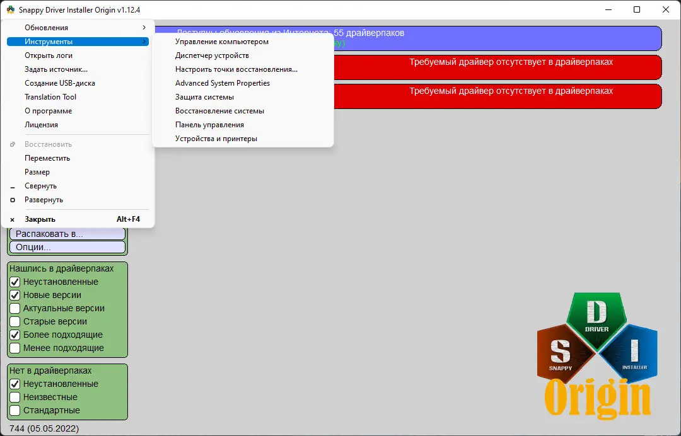Open the Инструменты submenu chevron

click(144, 41)
